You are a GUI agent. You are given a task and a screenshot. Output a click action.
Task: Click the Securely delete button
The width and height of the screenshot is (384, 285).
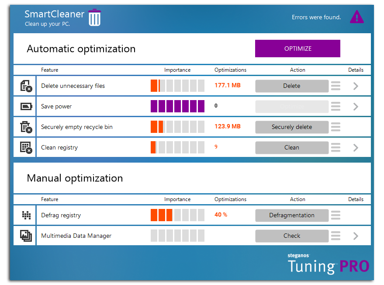(292, 127)
